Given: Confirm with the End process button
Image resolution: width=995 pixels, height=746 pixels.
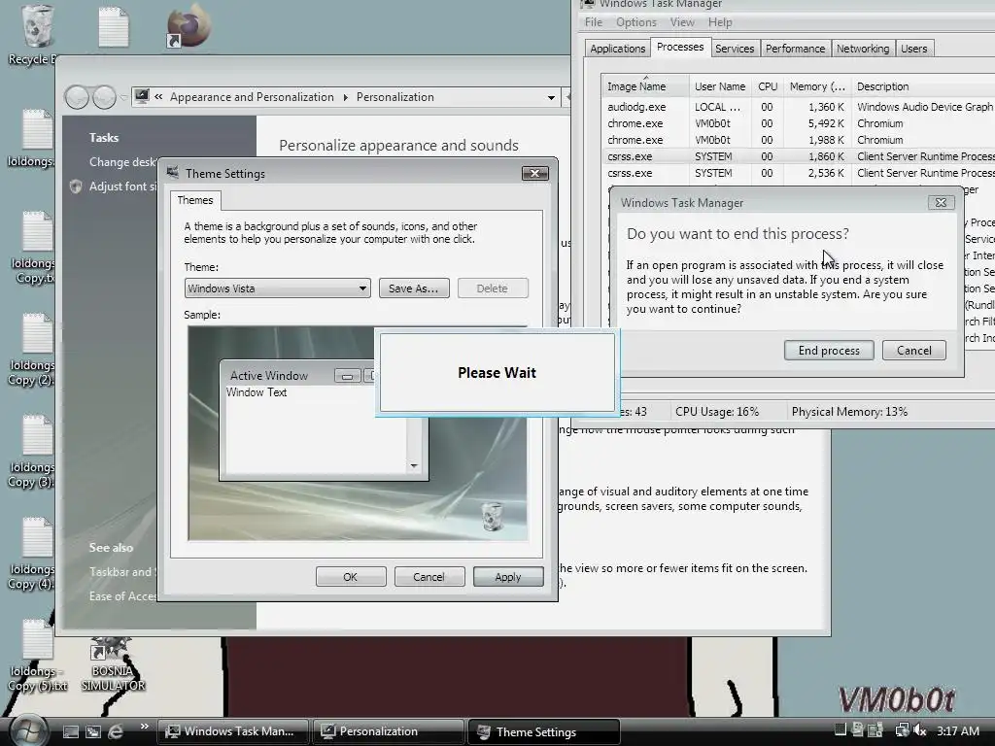Looking at the screenshot, I should point(829,350).
